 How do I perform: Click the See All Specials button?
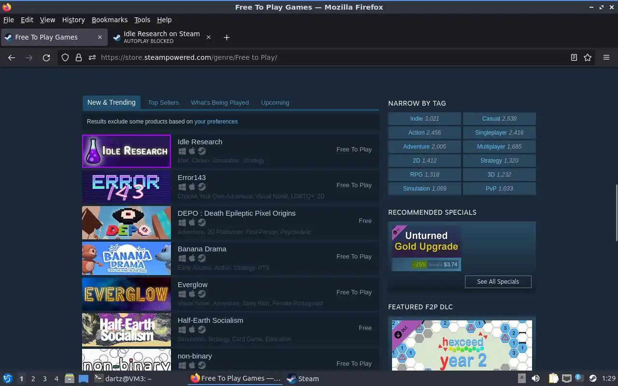498,282
